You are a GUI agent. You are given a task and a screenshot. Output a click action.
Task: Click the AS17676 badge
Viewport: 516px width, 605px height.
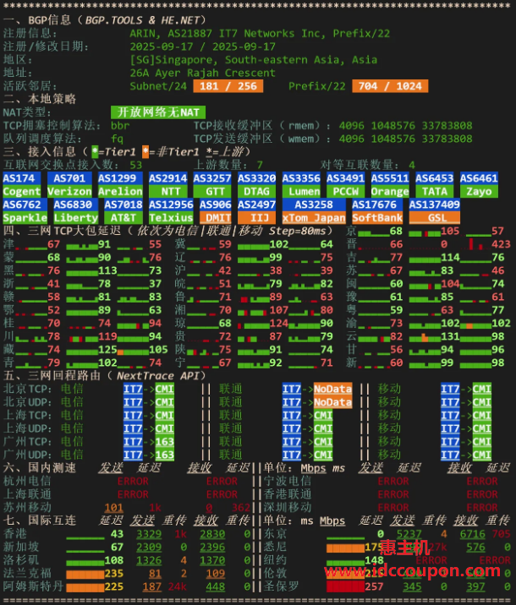(377, 204)
